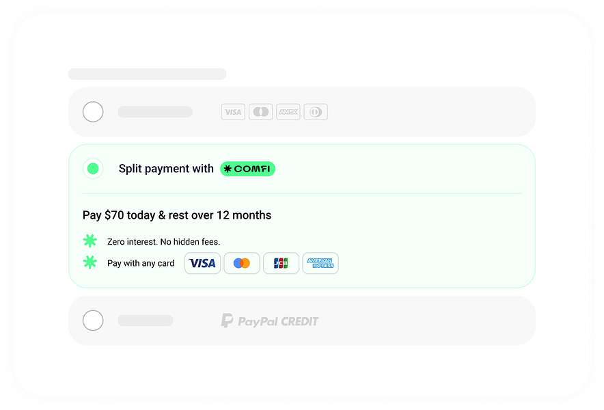Viewport: 604px width, 410px height.
Task: Click the grayed-out Diners Club icon
Action: (316, 112)
